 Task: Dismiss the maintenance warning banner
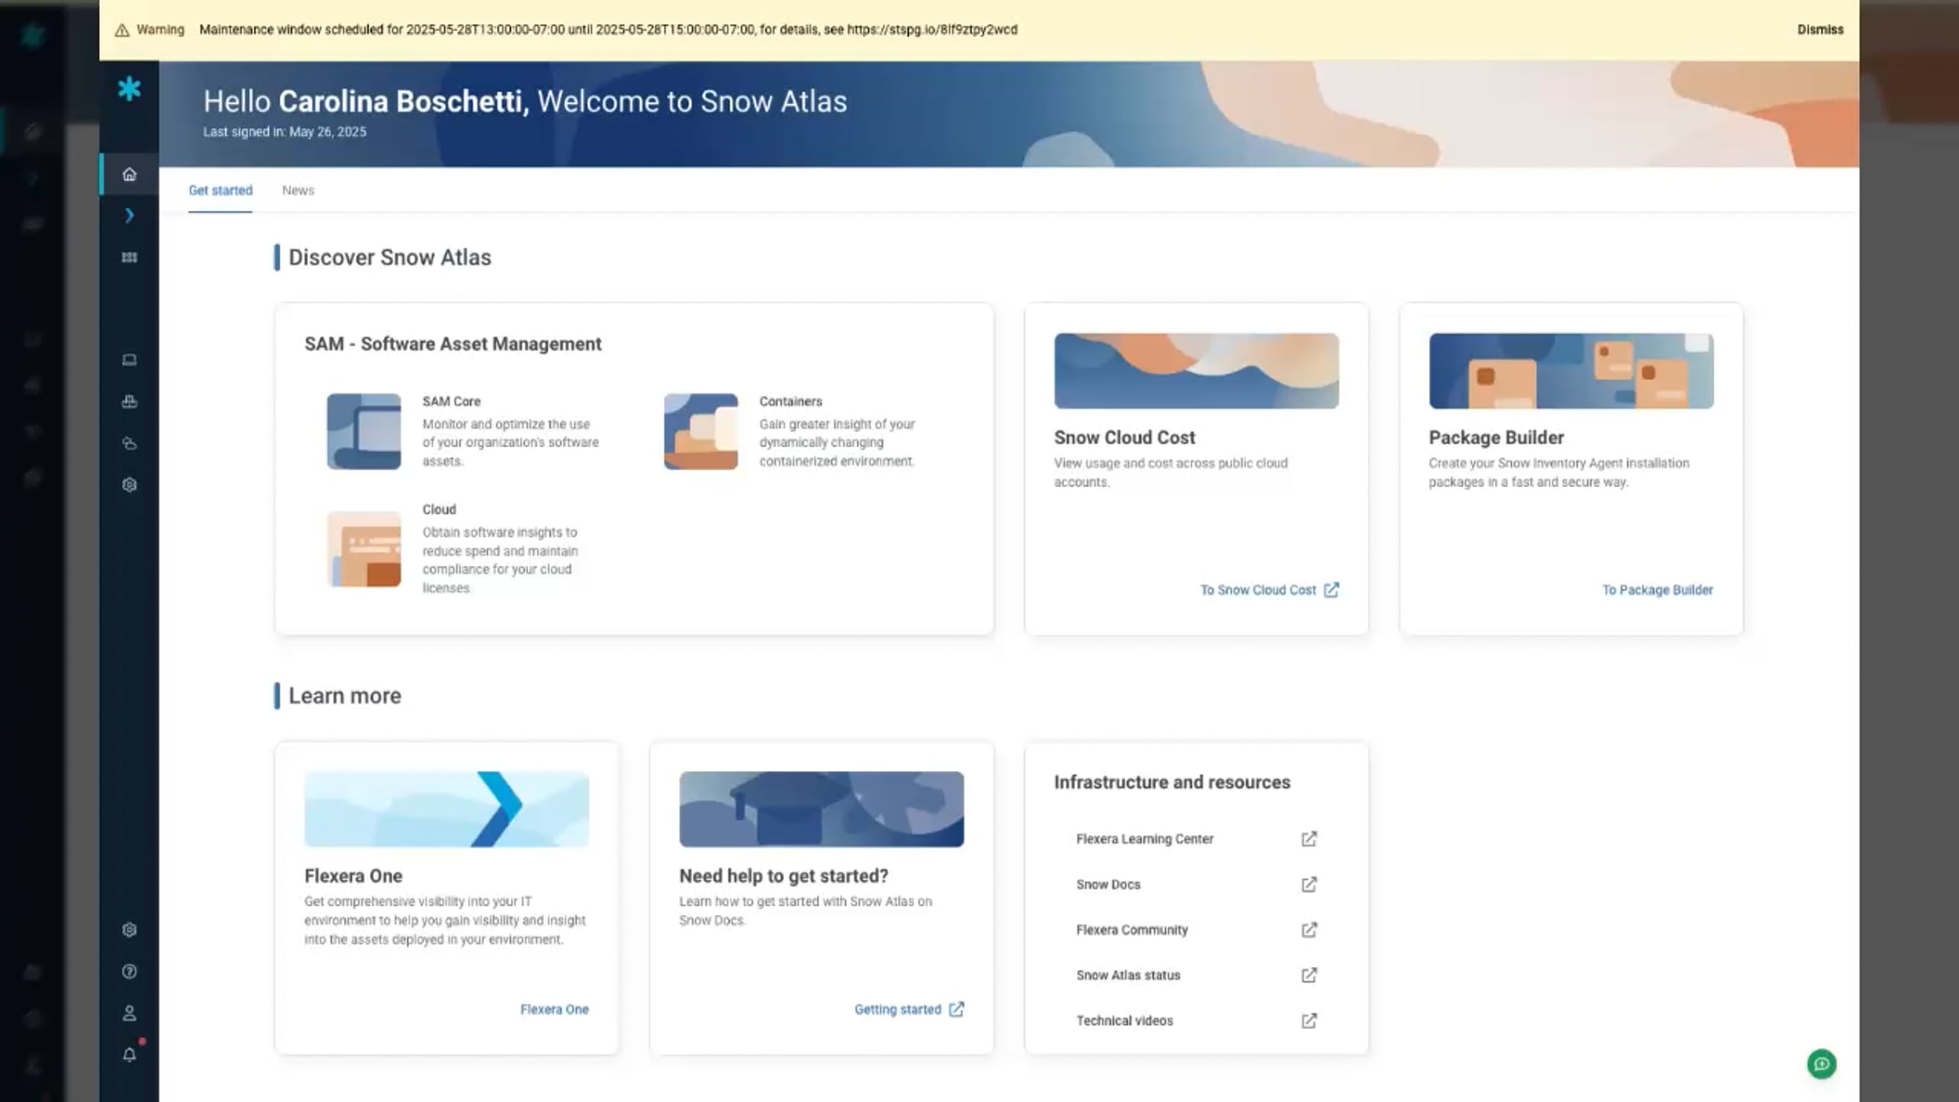(1820, 29)
